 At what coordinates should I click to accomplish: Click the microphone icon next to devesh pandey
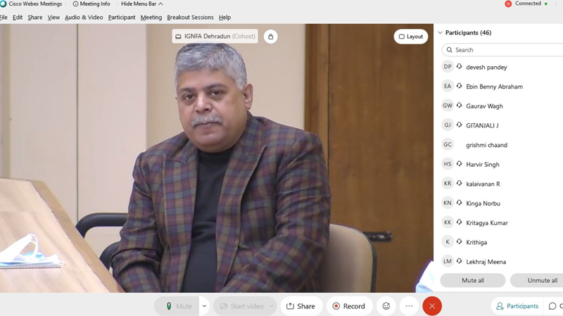pyautogui.click(x=459, y=67)
